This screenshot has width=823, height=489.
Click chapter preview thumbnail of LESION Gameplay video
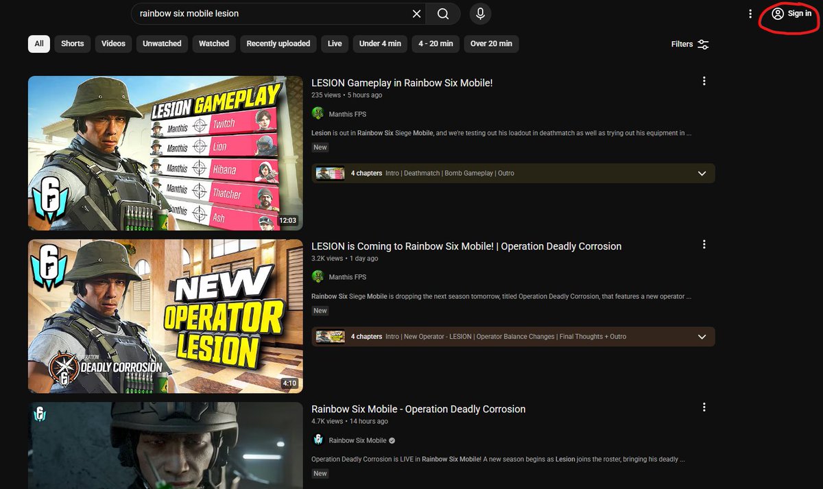click(x=330, y=174)
